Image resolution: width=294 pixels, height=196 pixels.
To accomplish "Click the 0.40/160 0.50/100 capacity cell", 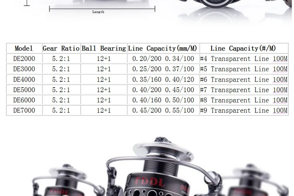I will coord(163,100).
